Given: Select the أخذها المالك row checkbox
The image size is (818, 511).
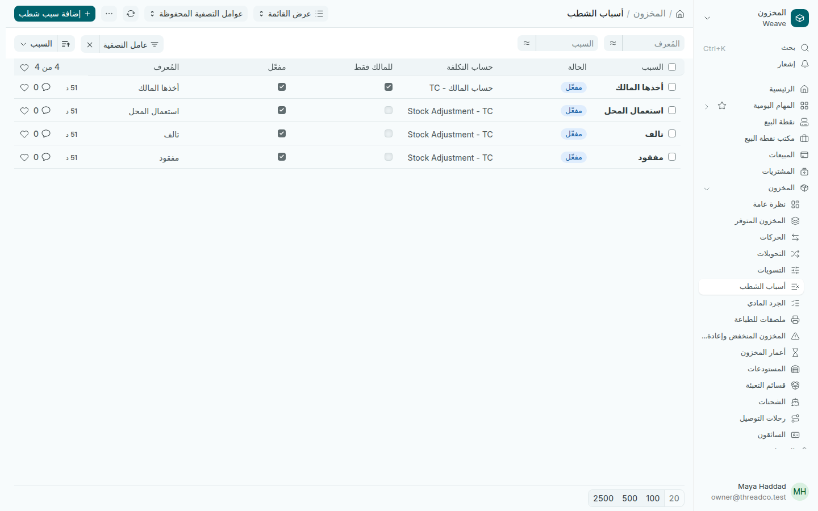Looking at the screenshot, I should 672,87.
